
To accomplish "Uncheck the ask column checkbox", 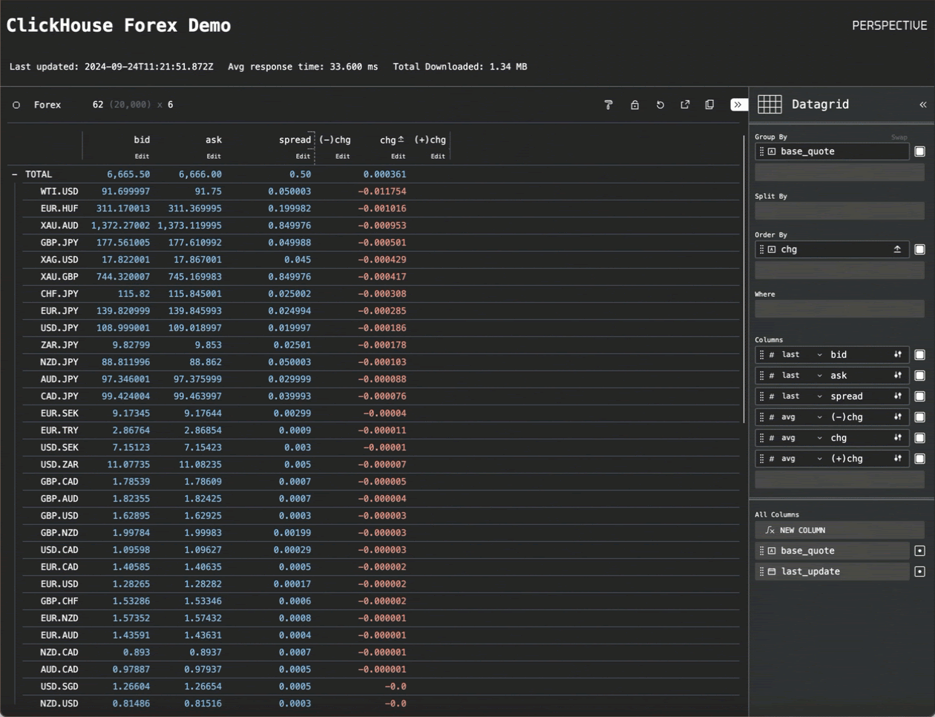I will click(919, 376).
